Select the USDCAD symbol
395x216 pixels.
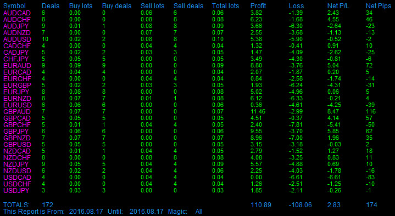point(17,177)
